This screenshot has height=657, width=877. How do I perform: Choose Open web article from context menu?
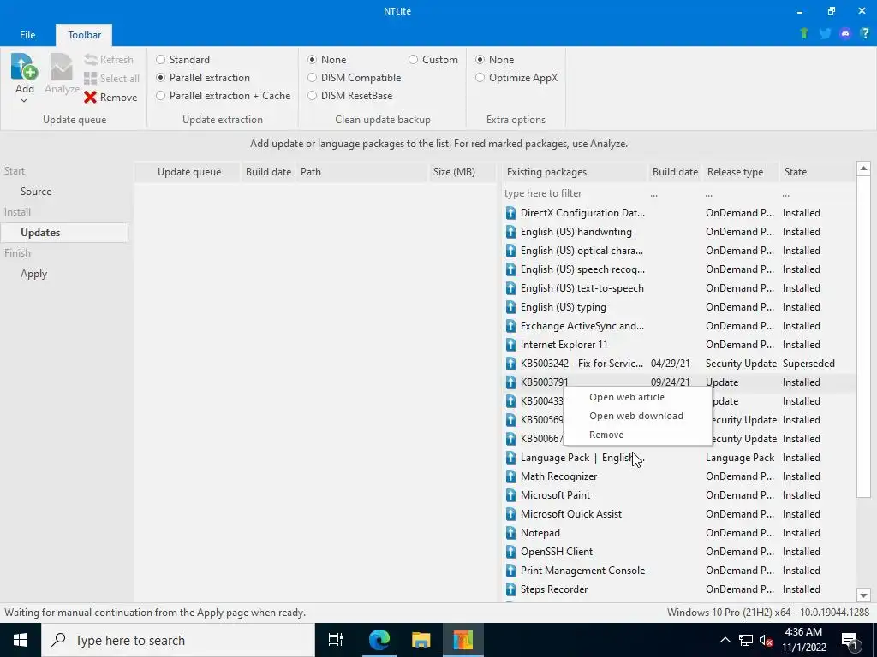(637, 397)
